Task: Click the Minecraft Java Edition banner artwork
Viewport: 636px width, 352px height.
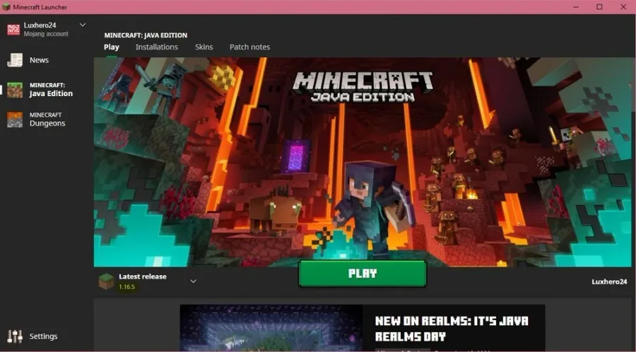Action: pos(363,161)
